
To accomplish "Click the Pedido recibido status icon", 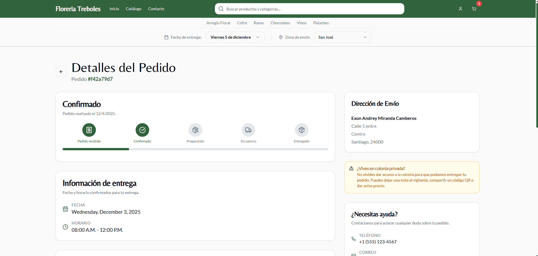I will (89, 130).
